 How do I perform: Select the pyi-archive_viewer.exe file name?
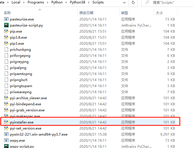click(x=28, y=98)
